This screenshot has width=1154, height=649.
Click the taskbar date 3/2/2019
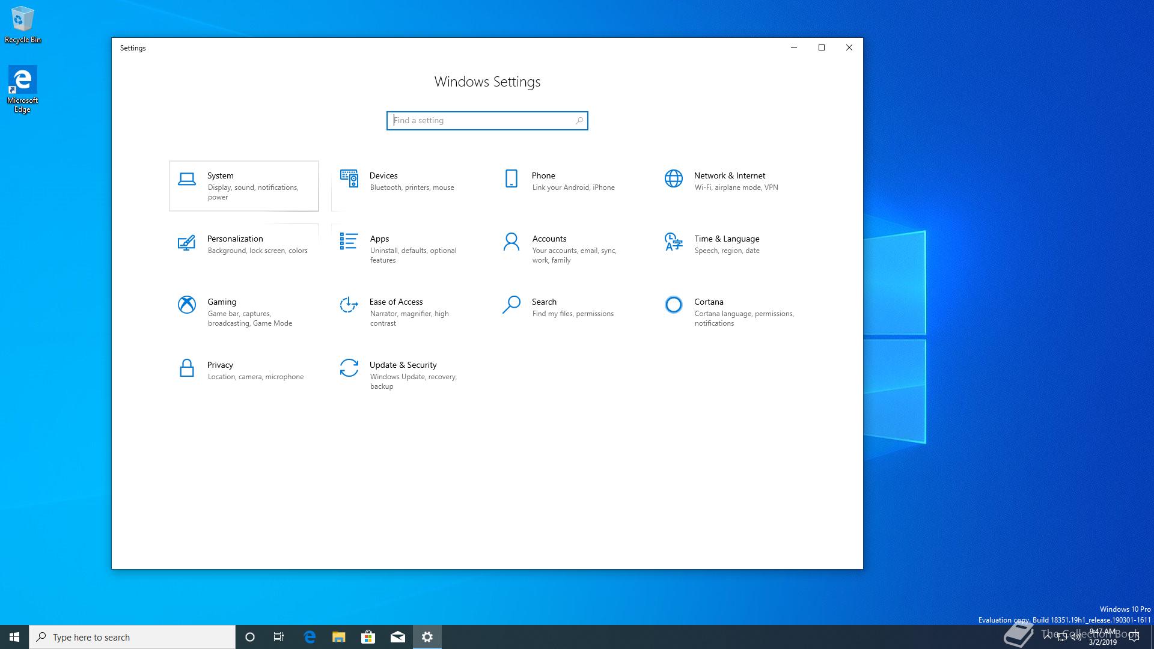point(1102,642)
